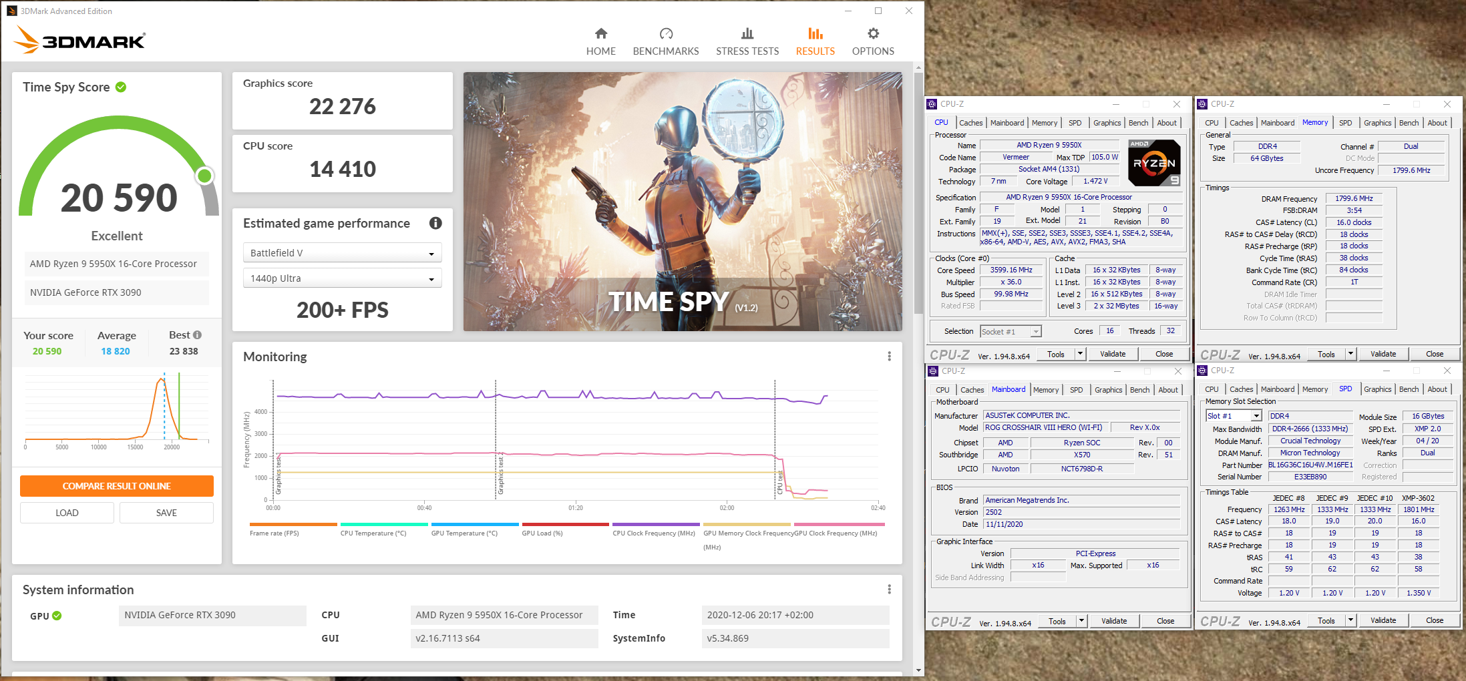Image resolution: width=1466 pixels, height=681 pixels.
Task: Expand the Battlefield V game dropdown
Action: pos(342,253)
